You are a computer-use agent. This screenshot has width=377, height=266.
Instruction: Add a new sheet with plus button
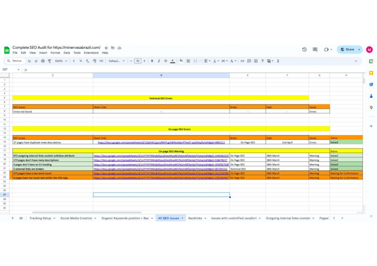click(13, 218)
